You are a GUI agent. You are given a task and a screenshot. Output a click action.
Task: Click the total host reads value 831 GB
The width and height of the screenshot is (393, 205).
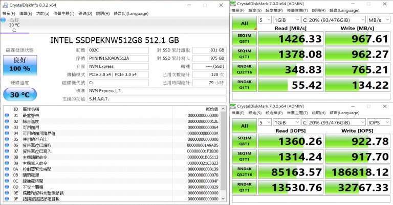pyautogui.click(x=209, y=50)
